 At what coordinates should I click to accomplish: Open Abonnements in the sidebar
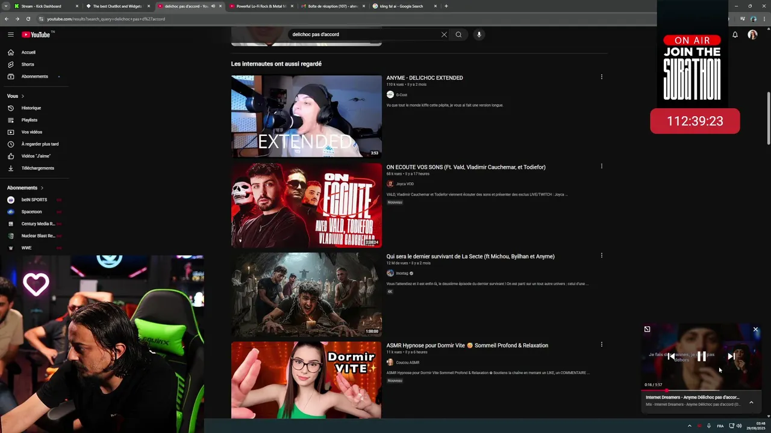coord(34,76)
